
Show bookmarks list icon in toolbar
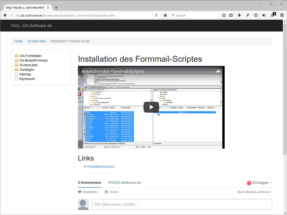[231, 15]
